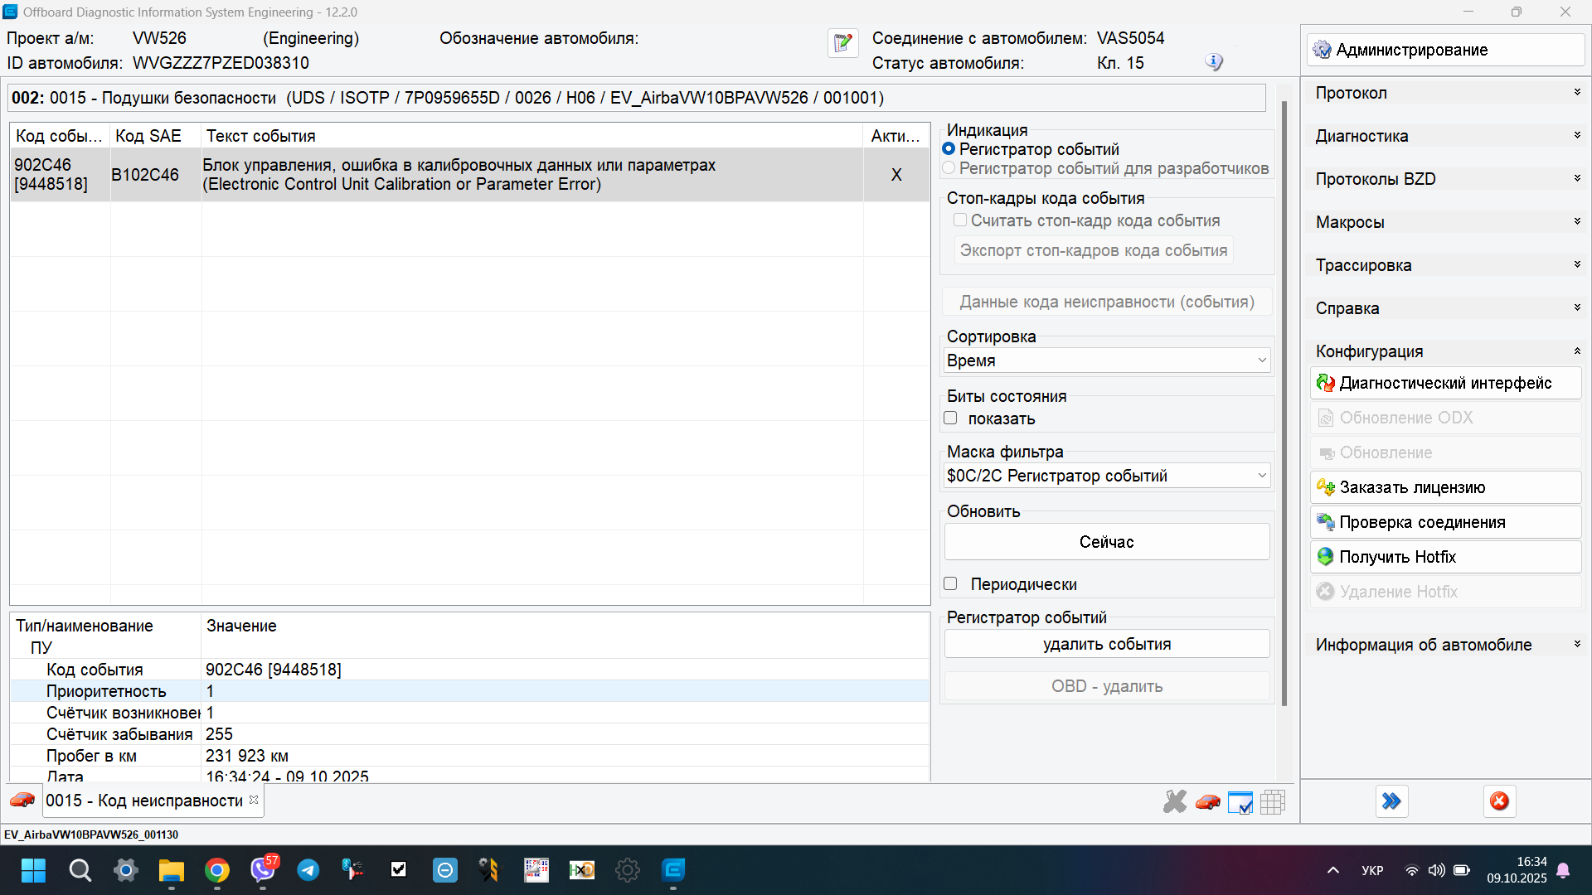Click the vehicle status info icon

click(1213, 62)
